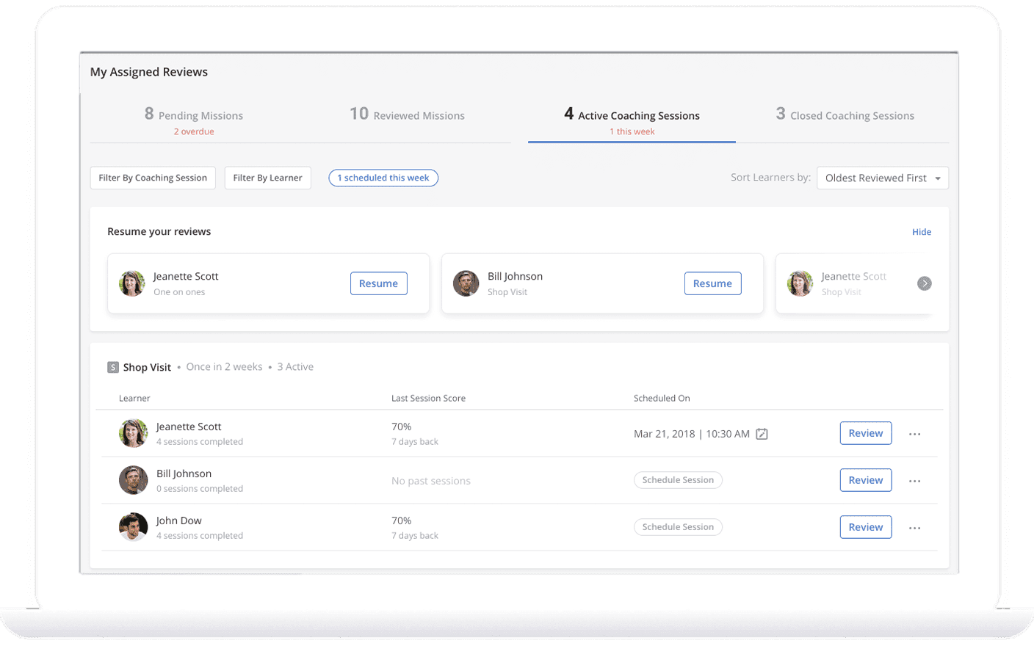Click the Shop Visit 'S' badge icon

(x=113, y=367)
